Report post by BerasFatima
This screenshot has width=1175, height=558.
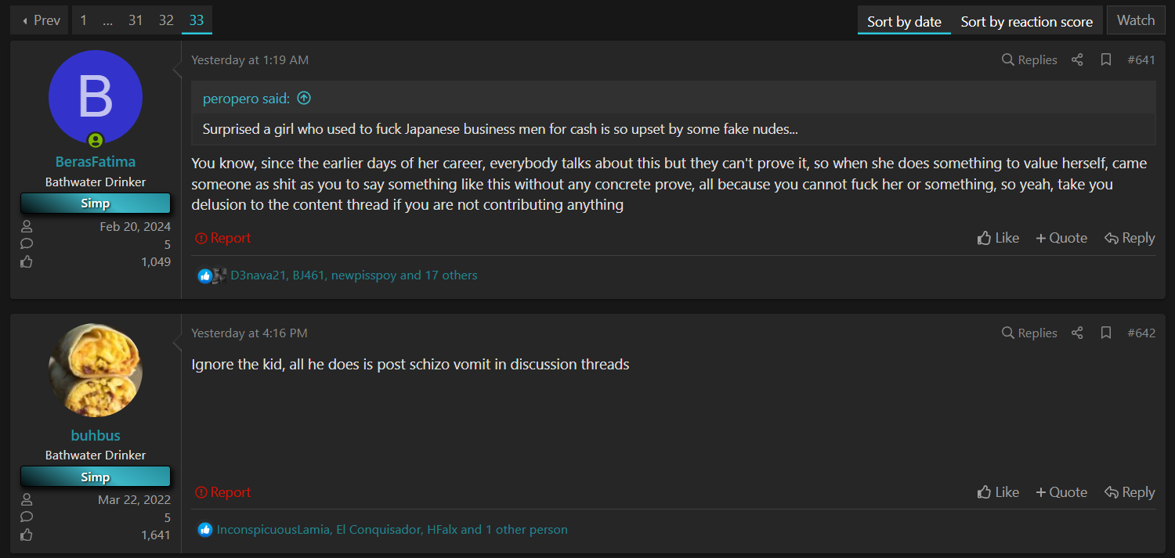(223, 238)
